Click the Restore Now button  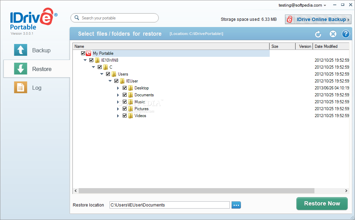click(x=322, y=203)
